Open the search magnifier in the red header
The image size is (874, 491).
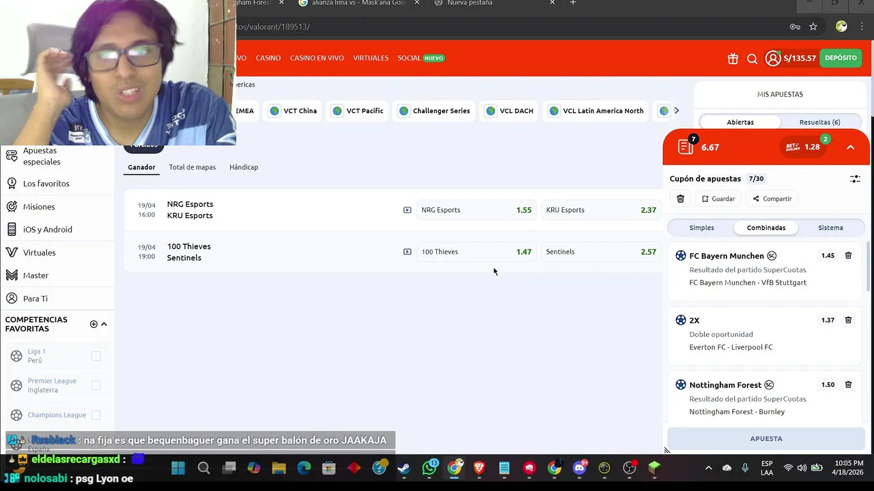coord(752,59)
